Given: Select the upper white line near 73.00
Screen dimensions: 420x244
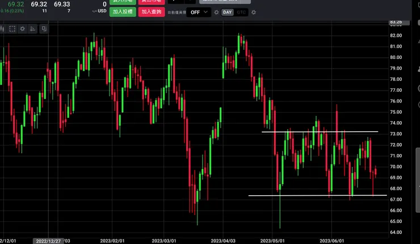Looking at the screenshot, I should tap(320, 132).
